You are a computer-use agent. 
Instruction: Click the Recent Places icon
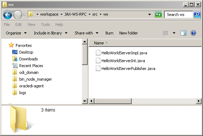pos(15,66)
